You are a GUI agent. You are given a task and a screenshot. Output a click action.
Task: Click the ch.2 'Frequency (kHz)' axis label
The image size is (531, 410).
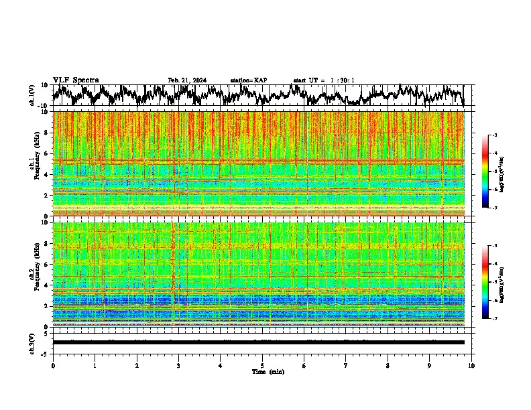(x=37, y=267)
